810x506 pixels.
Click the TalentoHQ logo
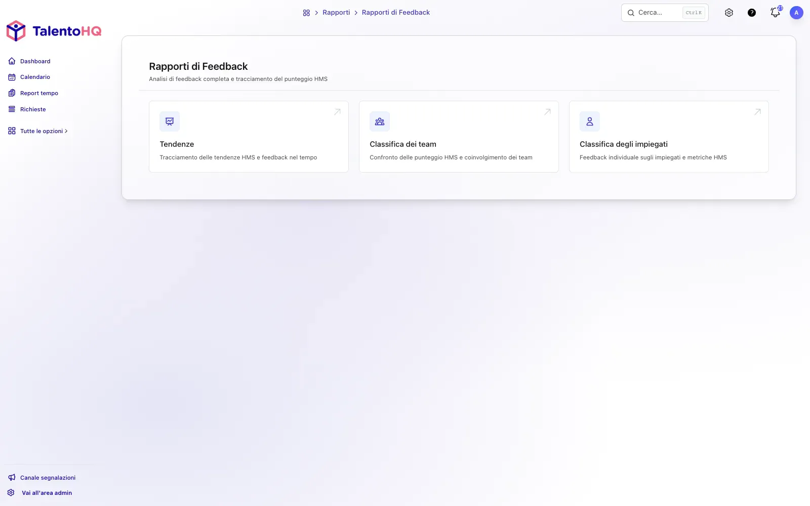tap(54, 31)
